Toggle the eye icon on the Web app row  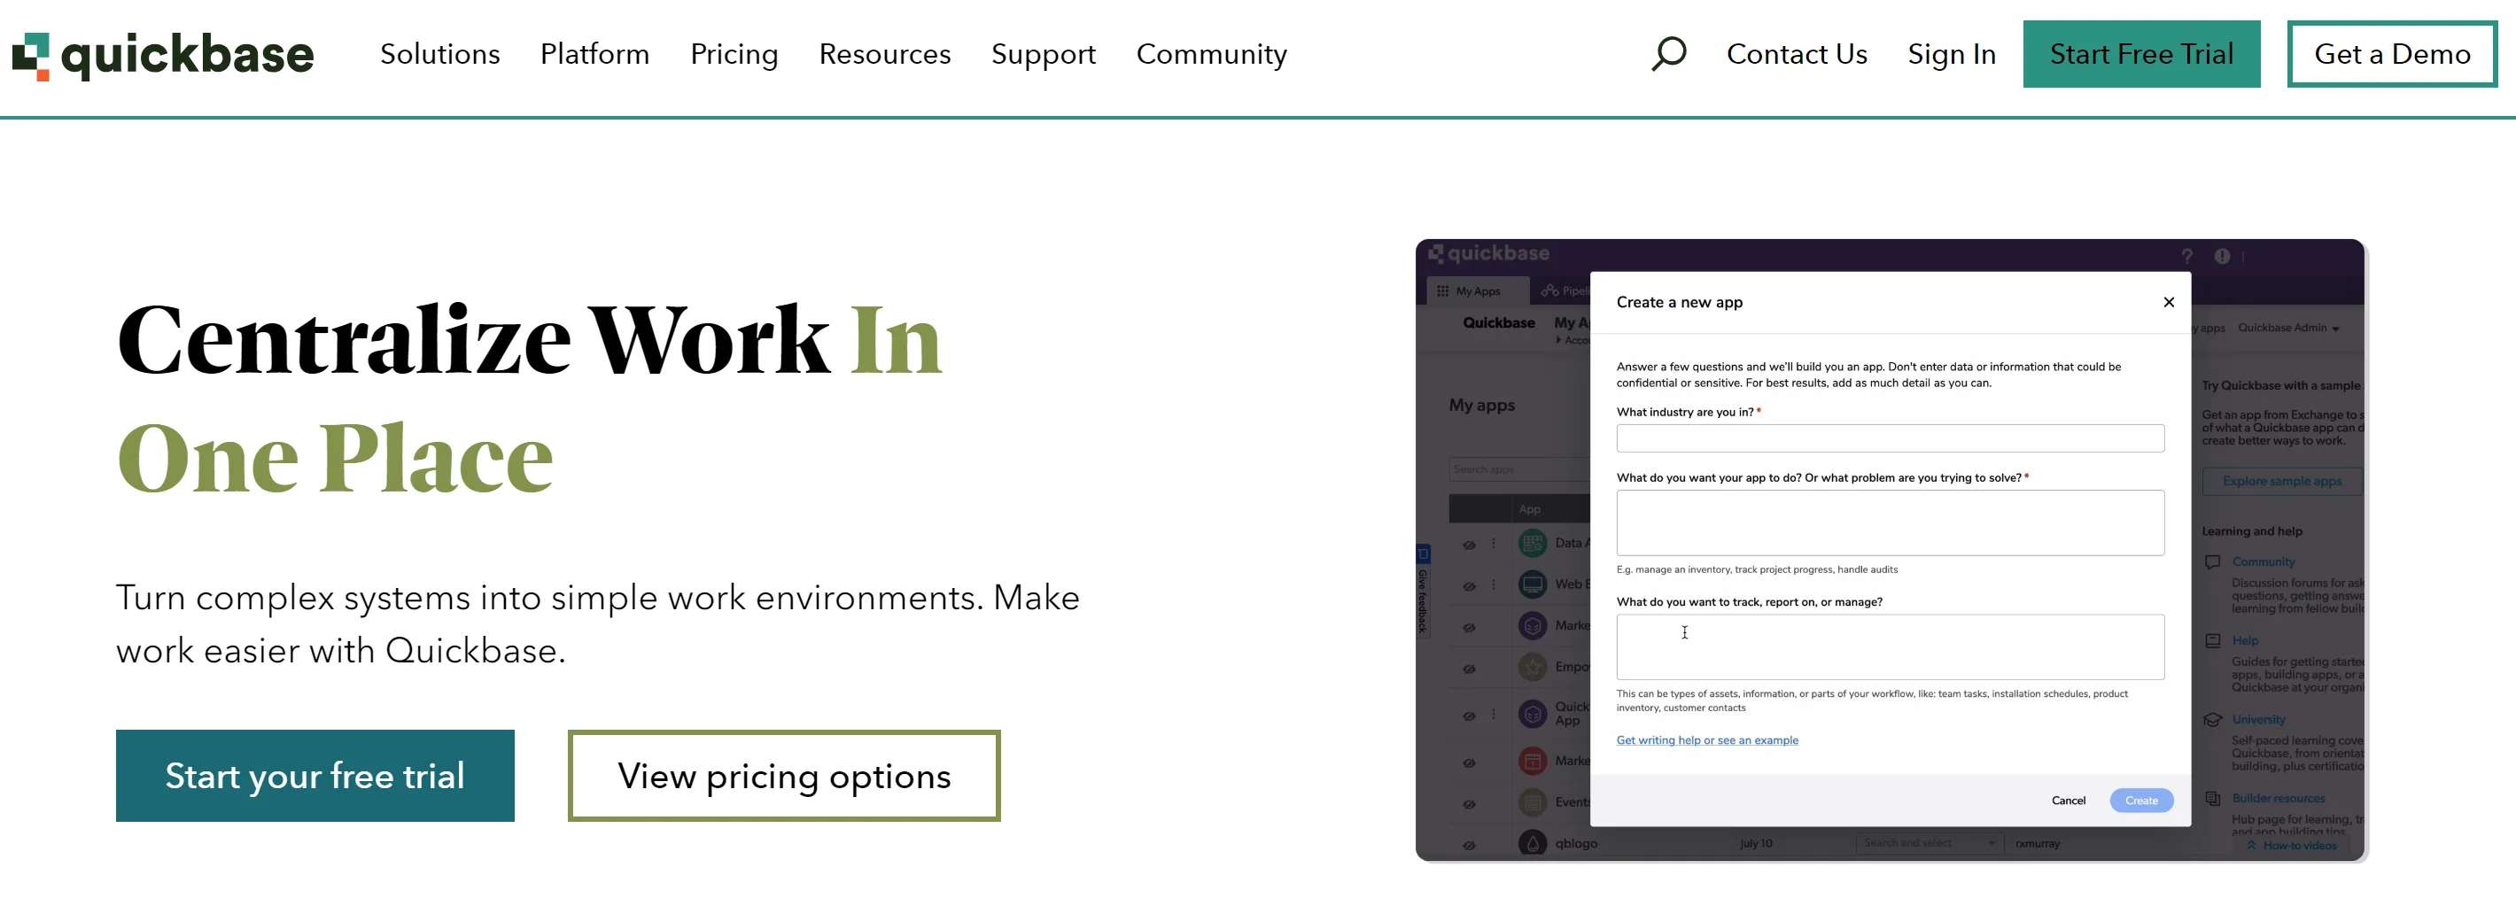click(x=1468, y=586)
